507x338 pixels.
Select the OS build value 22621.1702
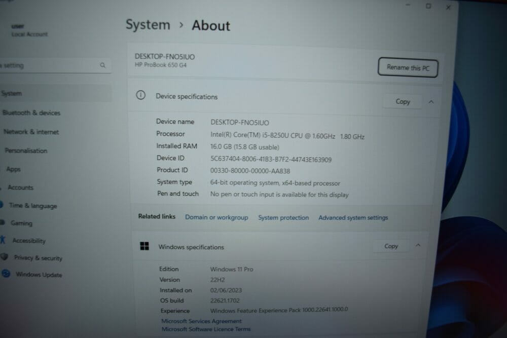(x=225, y=301)
